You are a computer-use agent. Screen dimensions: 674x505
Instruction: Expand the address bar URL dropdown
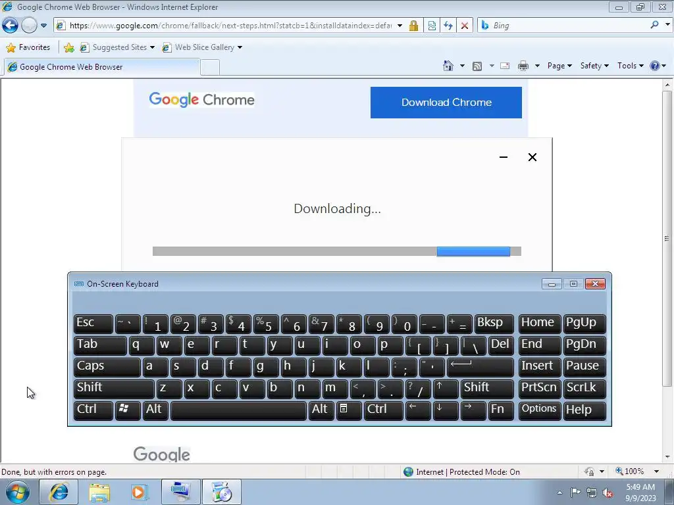[x=400, y=26]
